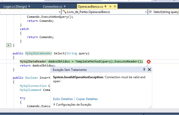This screenshot has width=179, height=115.
Task: Grab the exception popup resize grip
Action: coord(150,107)
